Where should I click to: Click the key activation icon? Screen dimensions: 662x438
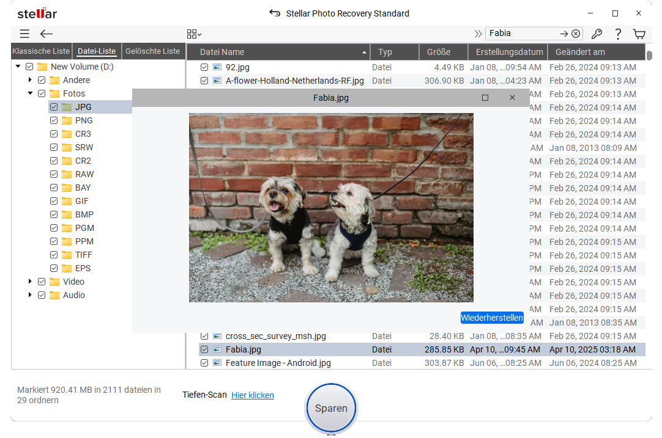[597, 34]
